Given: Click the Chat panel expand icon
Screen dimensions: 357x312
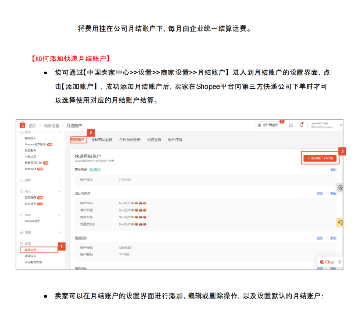Looking at the screenshot, I should (x=340, y=262).
